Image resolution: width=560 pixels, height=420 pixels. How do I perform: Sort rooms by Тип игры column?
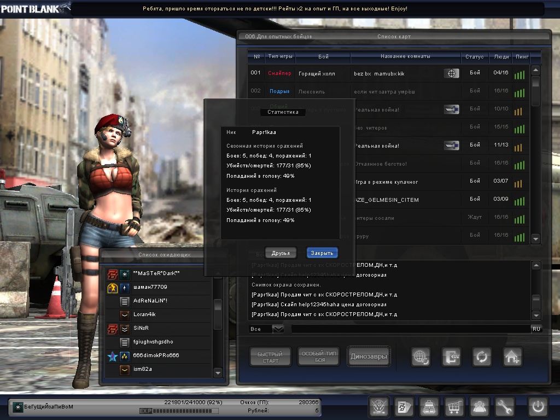(x=280, y=56)
